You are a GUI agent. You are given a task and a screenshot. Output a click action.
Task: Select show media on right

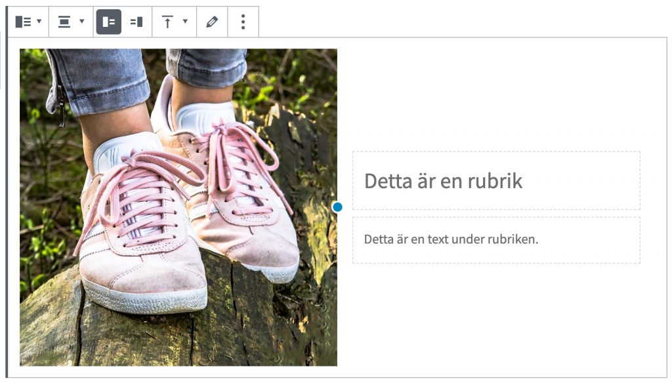(x=136, y=22)
